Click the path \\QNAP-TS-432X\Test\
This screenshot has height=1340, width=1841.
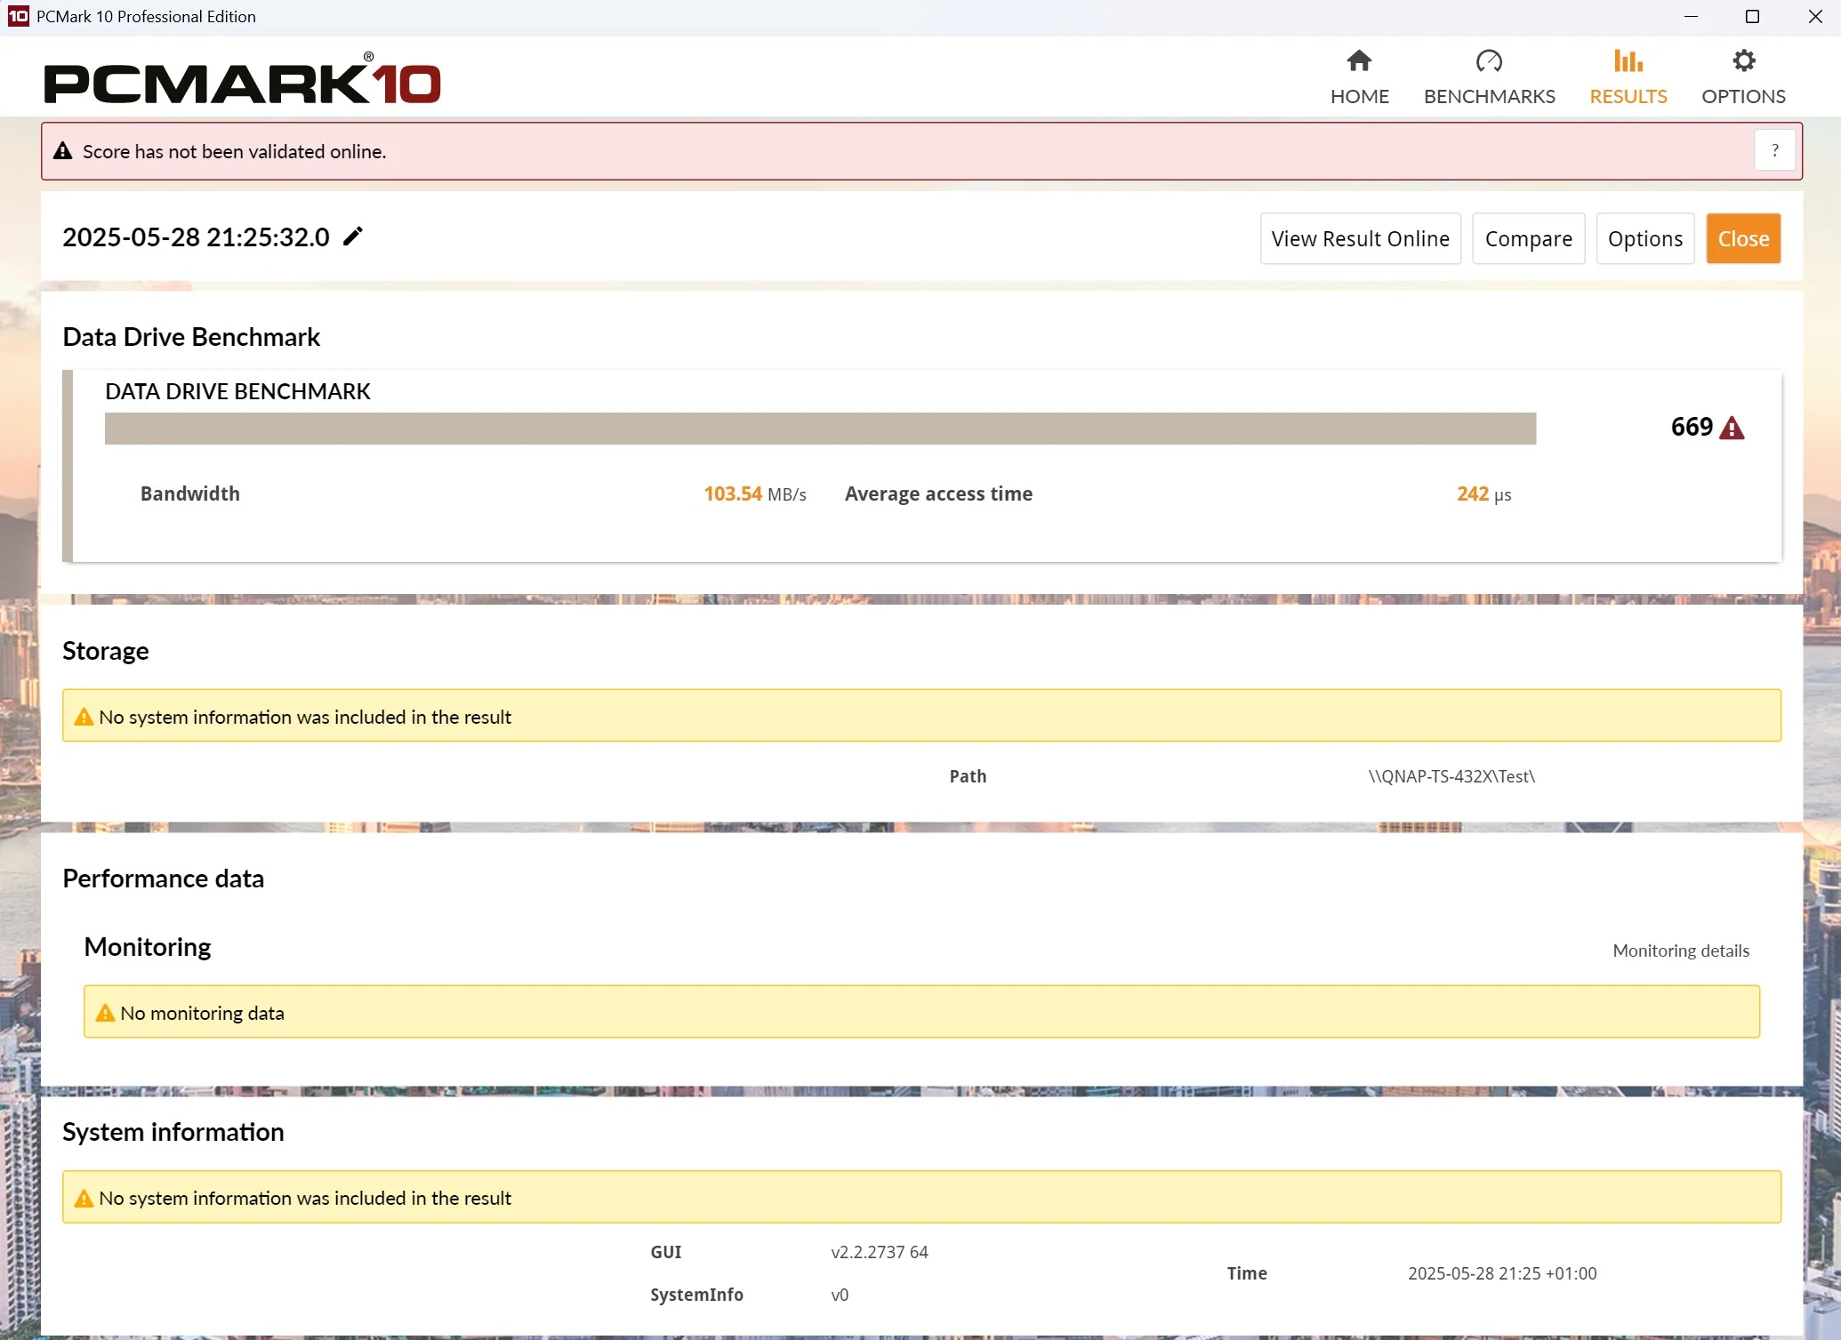click(1451, 776)
